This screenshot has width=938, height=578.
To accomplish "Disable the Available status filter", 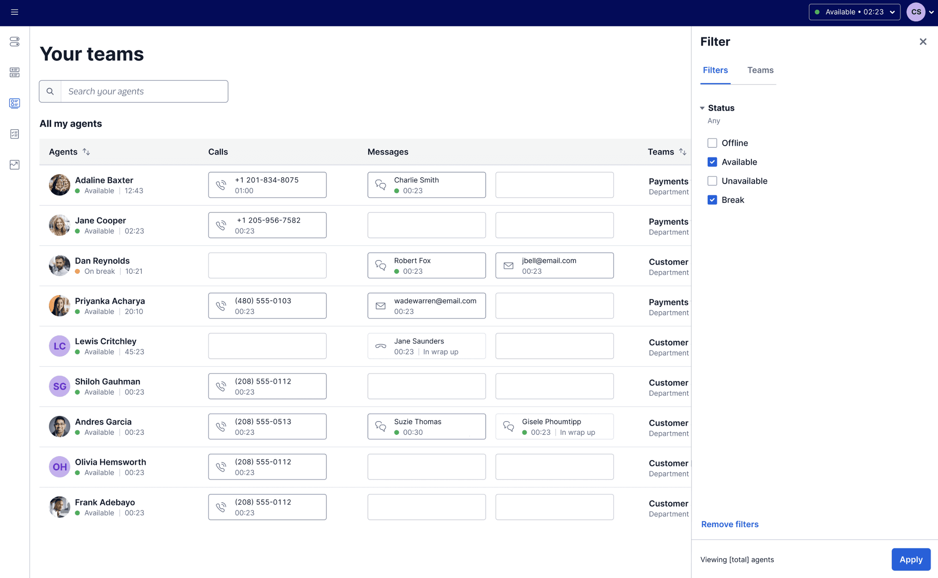I will [712, 162].
